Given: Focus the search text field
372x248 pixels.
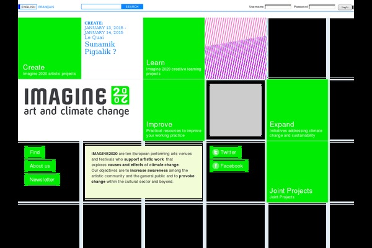Looking at the screenshot, I should 101,7.
